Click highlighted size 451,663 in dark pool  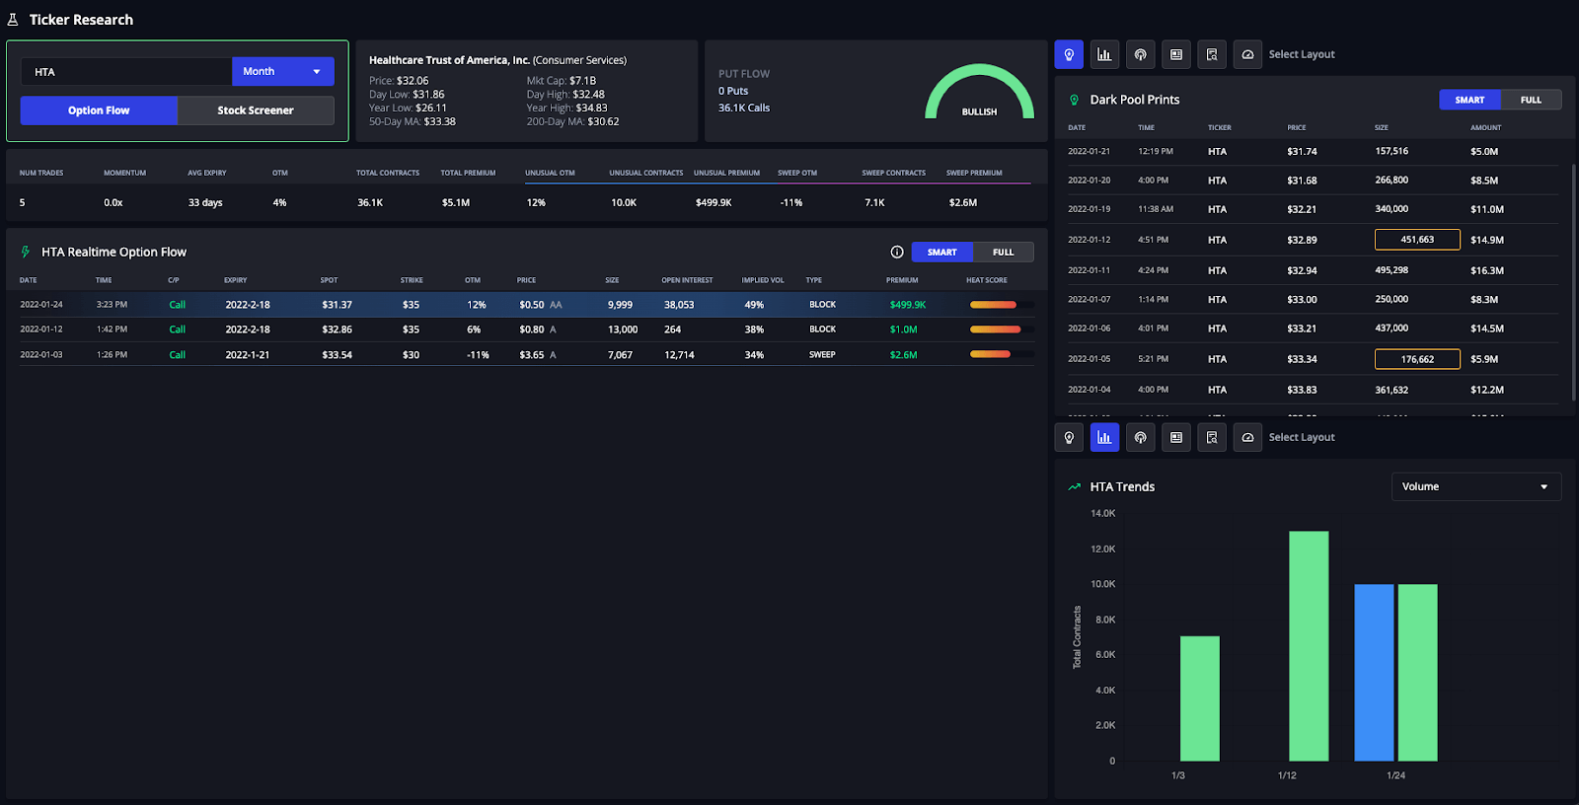coord(1417,240)
